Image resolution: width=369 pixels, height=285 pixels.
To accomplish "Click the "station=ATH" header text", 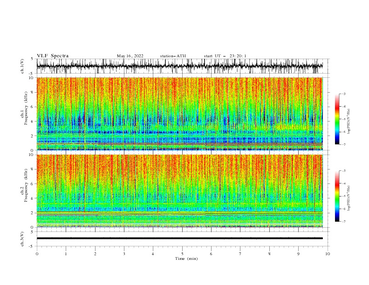I will (x=173, y=56).
